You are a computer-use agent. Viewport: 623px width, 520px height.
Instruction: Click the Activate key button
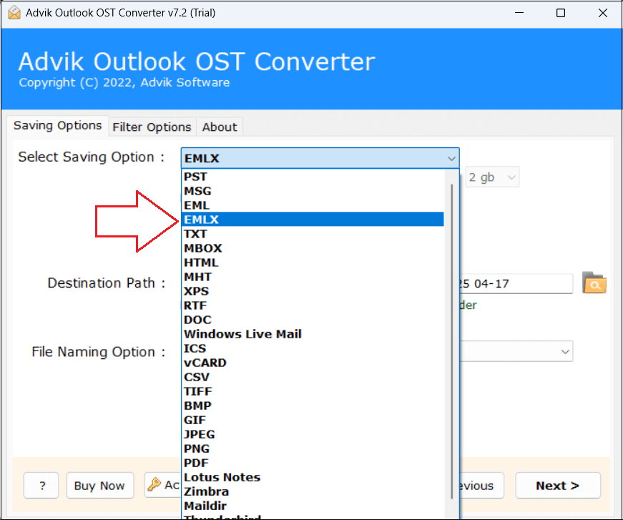163,485
